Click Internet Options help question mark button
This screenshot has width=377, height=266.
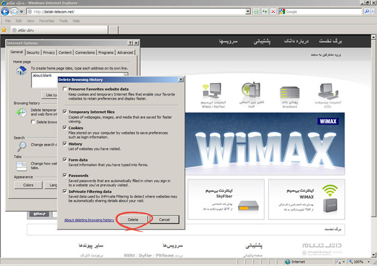130,43
